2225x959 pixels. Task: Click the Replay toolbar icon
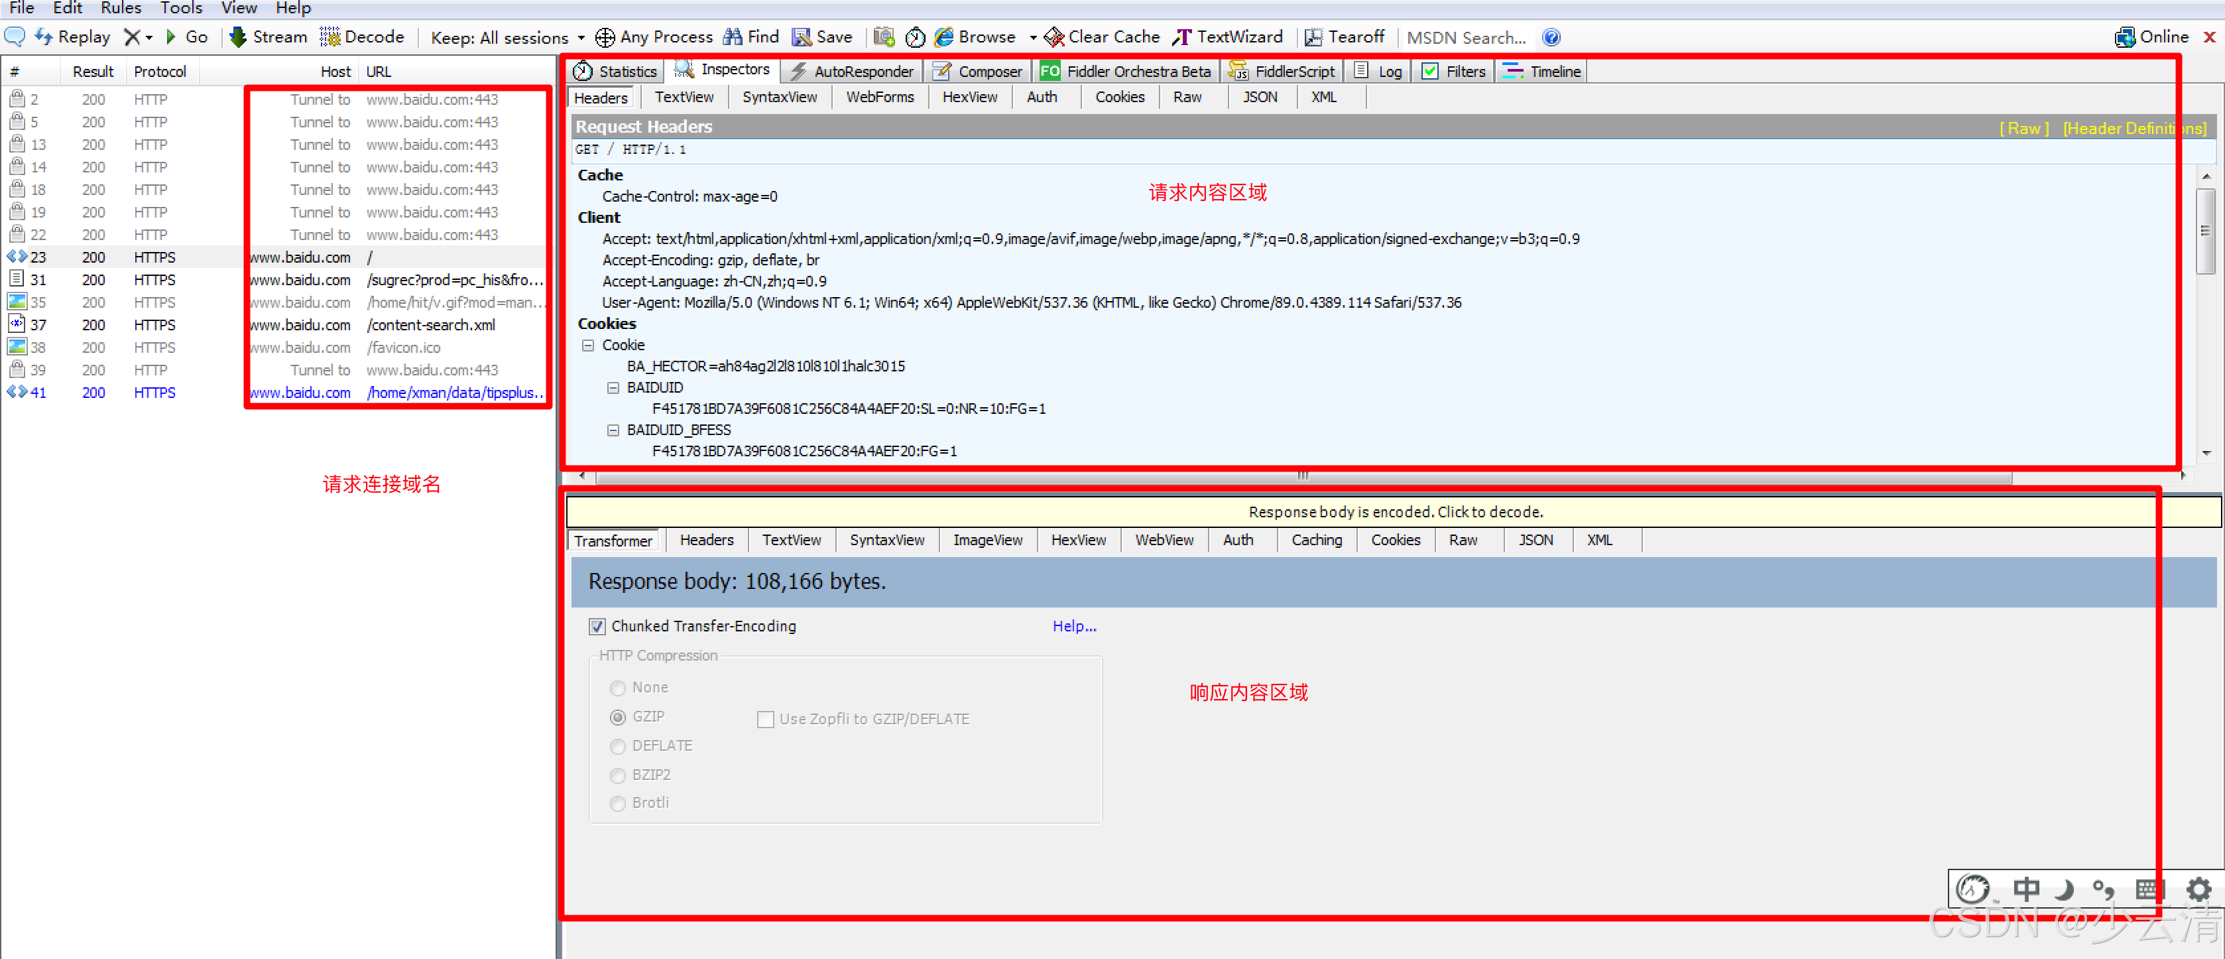click(43, 37)
